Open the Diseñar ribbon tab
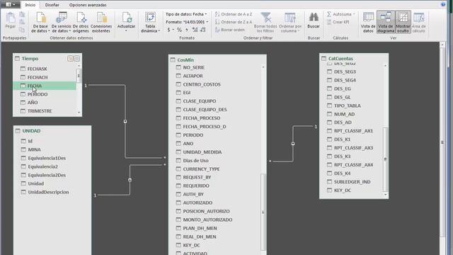This screenshot has height=255, width=453. [52, 5]
